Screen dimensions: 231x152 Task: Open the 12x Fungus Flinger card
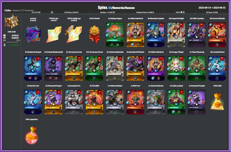pyautogui.click(x=176, y=68)
